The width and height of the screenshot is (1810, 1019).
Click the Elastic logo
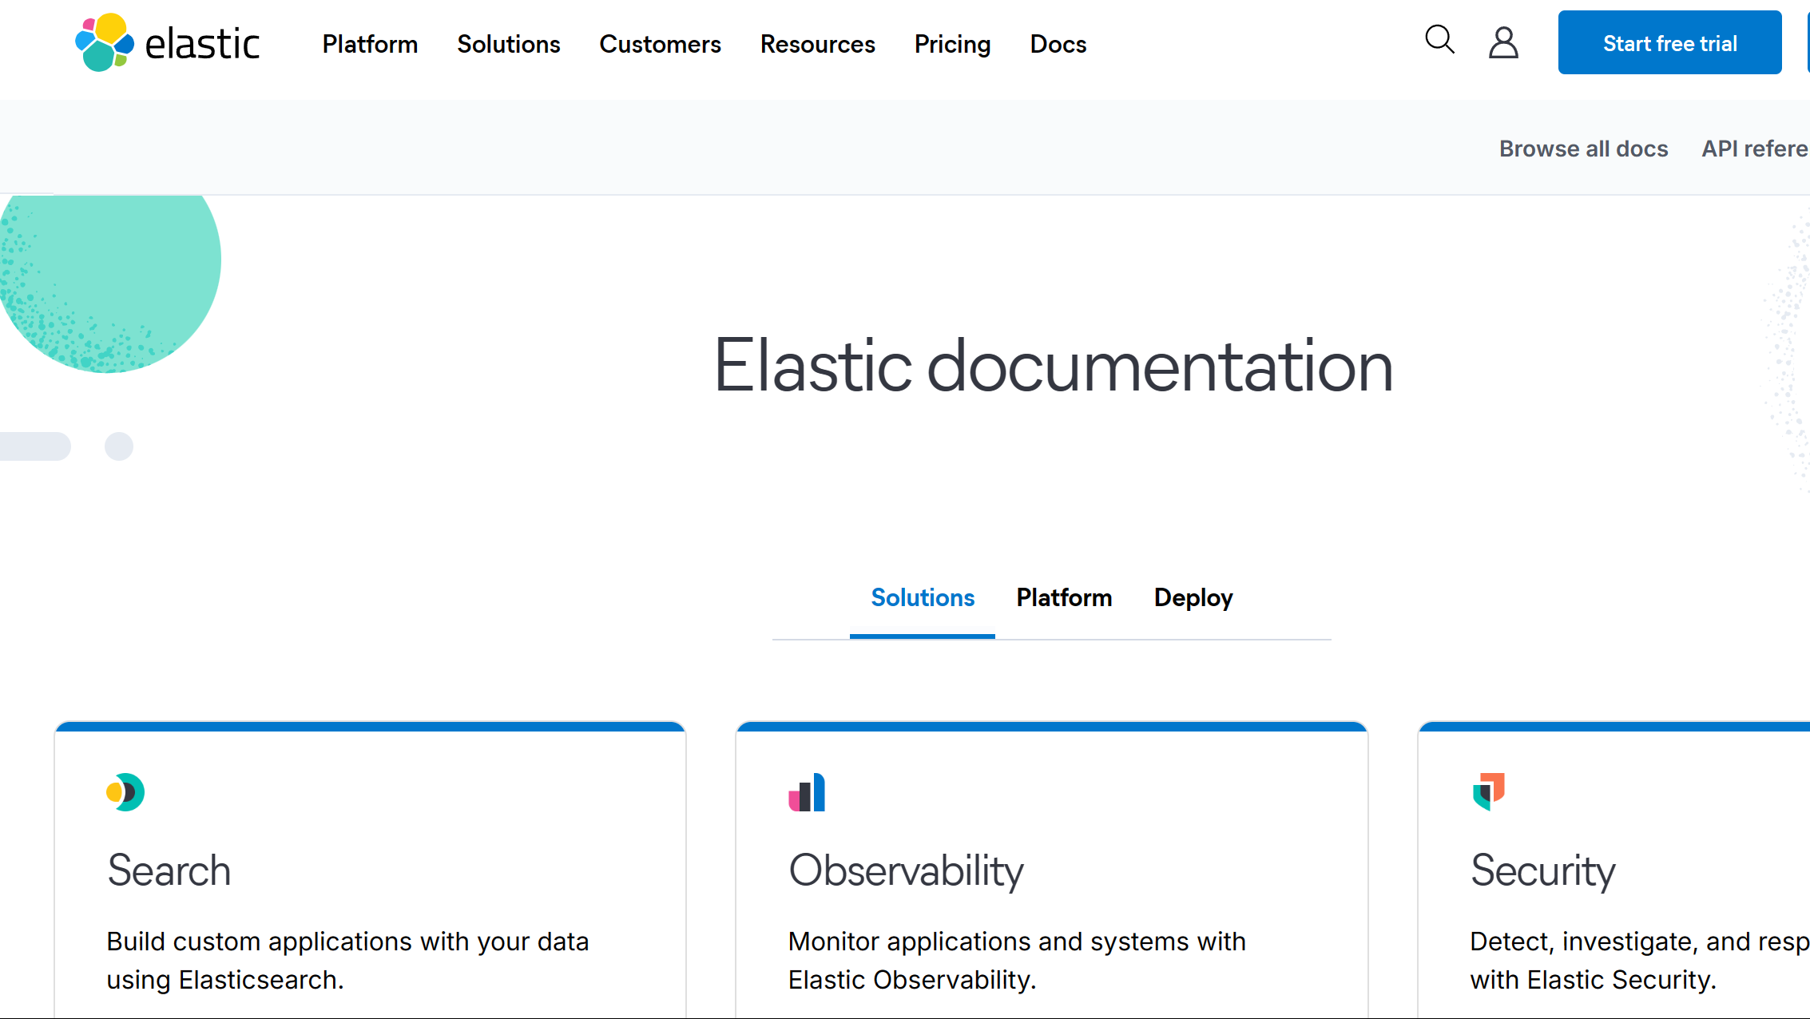point(167,43)
